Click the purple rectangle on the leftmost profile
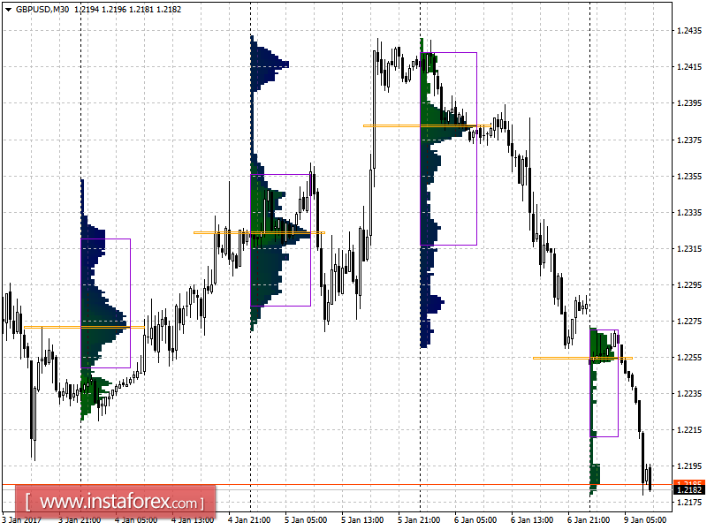 106,300
